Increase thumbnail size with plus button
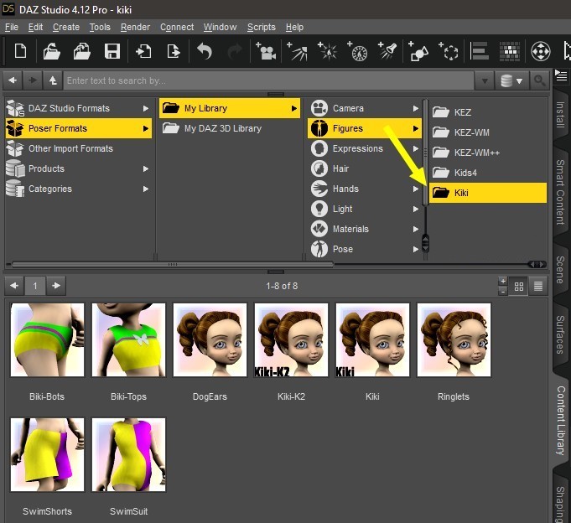 (503, 282)
